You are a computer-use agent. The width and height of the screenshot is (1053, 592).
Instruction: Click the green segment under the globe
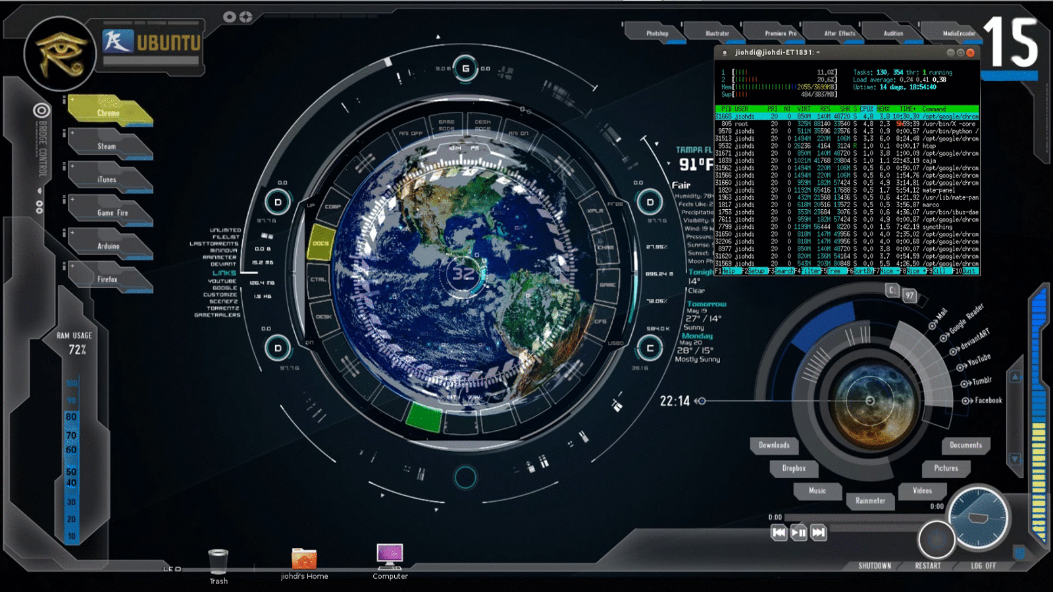tap(424, 417)
